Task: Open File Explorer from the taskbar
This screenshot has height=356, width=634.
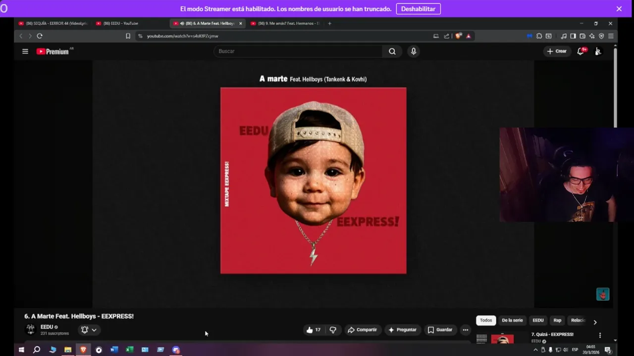Action: tap(68, 350)
